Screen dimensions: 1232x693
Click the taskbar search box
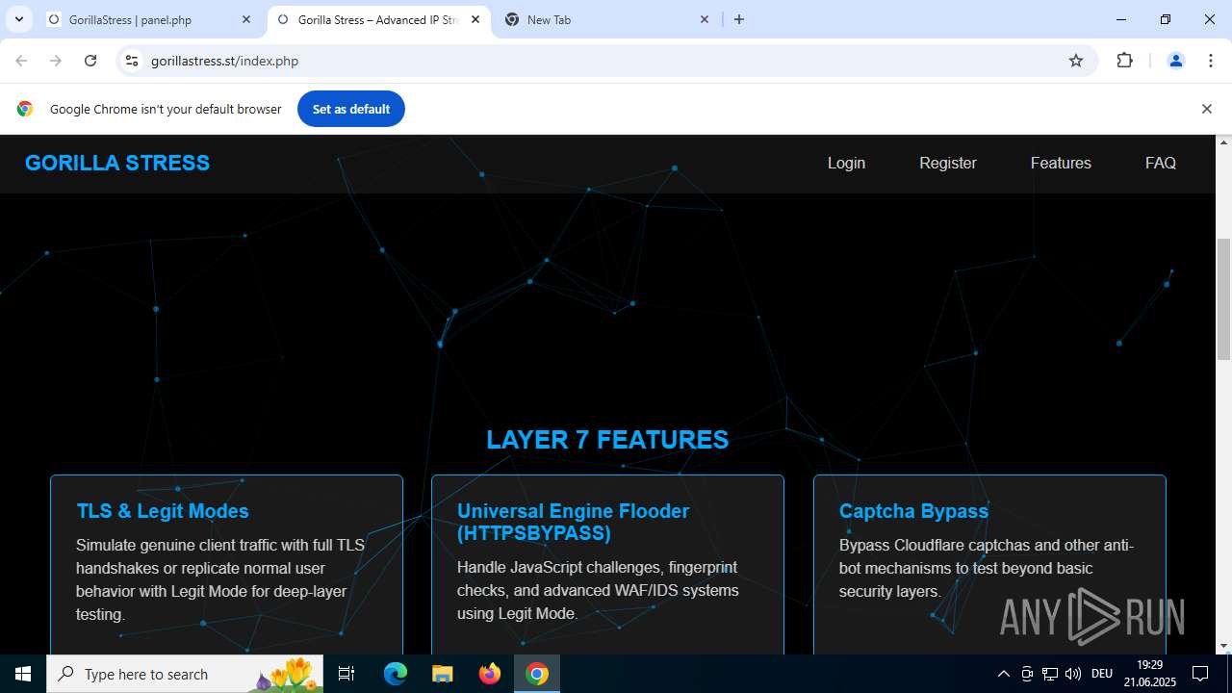187,674
